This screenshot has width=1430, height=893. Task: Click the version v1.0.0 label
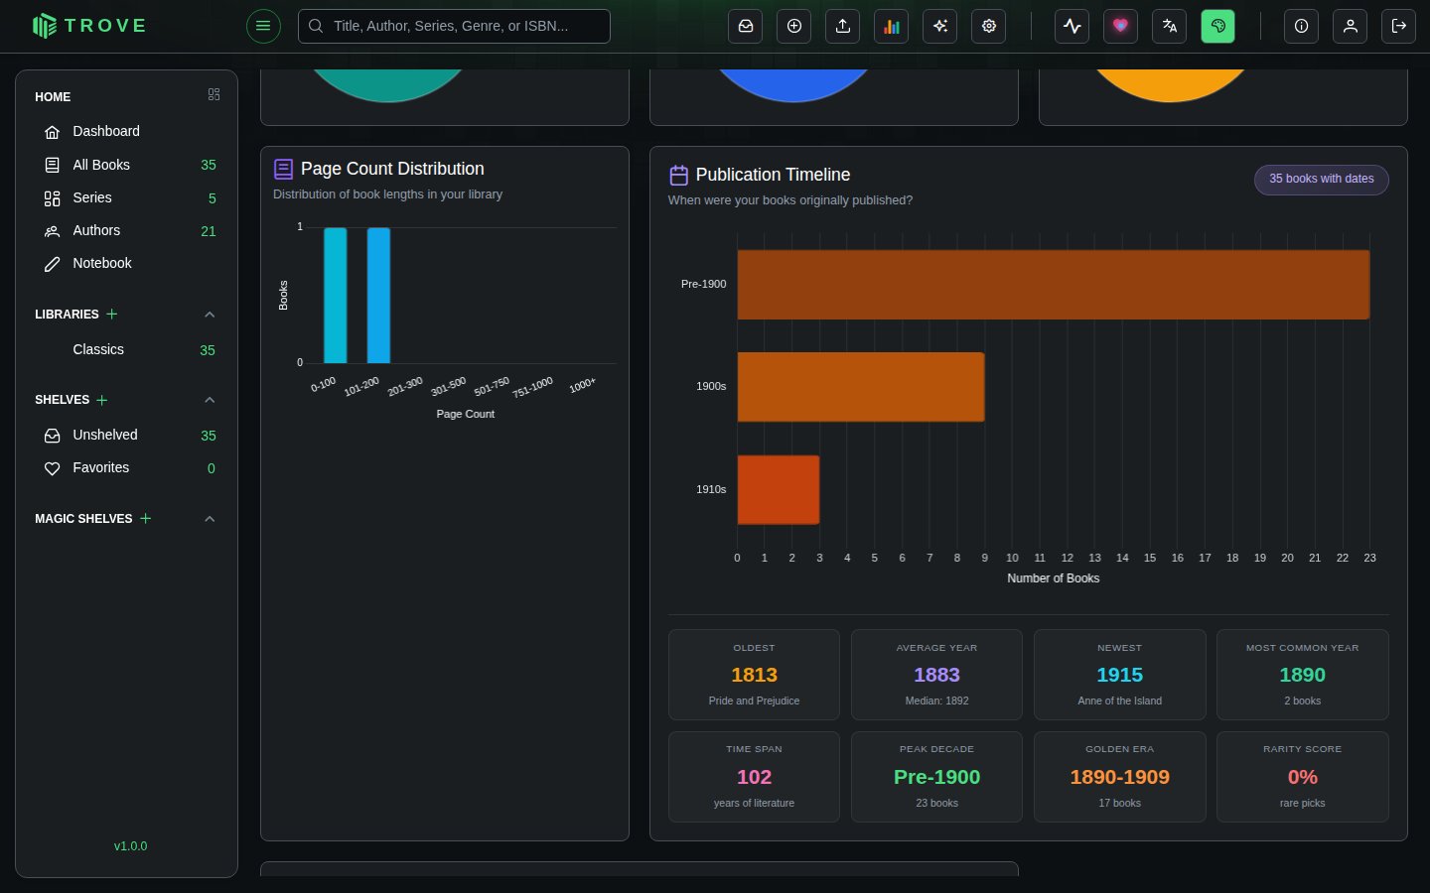pyautogui.click(x=130, y=846)
